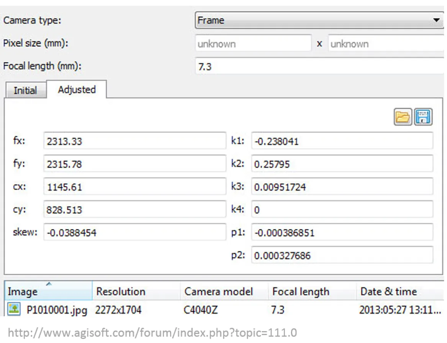The image size is (447, 343).
Task: Sort by the Image column header
Action: [x=47, y=292]
